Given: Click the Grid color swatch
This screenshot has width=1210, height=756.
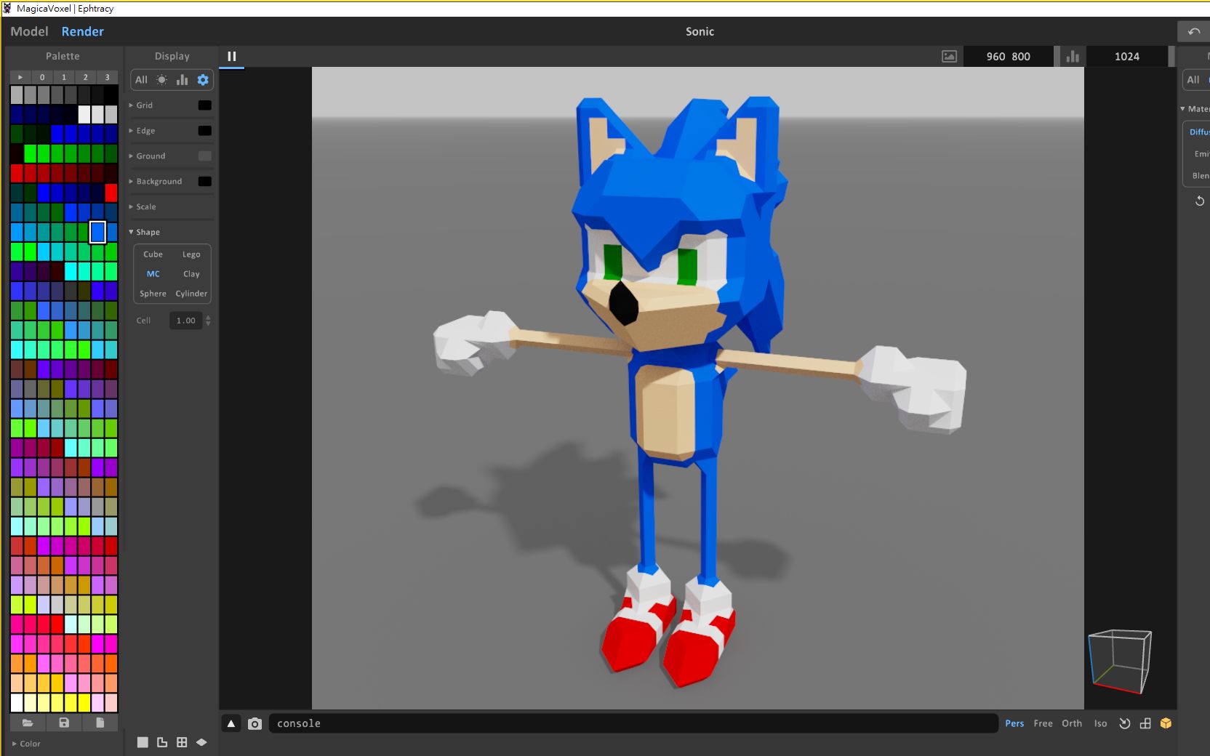Looking at the screenshot, I should (x=205, y=105).
